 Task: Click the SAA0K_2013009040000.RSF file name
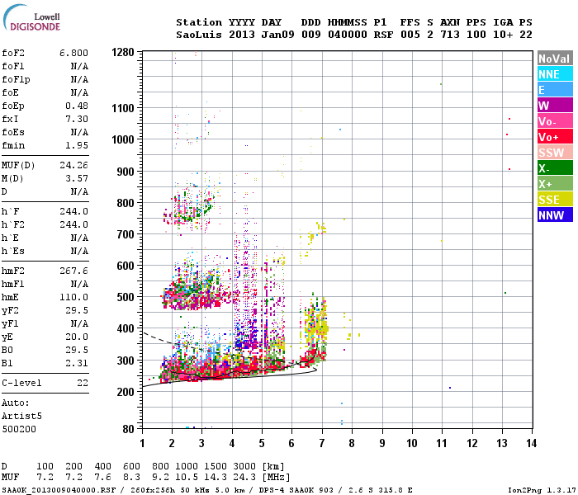59,490
